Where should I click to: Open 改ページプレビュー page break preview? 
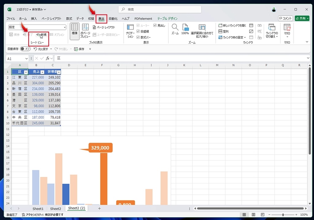[x=85, y=31]
